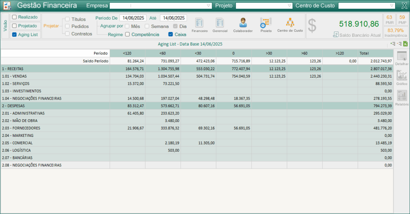Uncheck the Aging List checkbox

[14, 35]
